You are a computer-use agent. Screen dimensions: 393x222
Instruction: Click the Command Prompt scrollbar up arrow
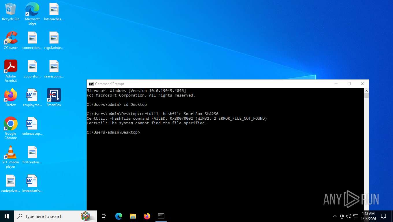point(366,90)
